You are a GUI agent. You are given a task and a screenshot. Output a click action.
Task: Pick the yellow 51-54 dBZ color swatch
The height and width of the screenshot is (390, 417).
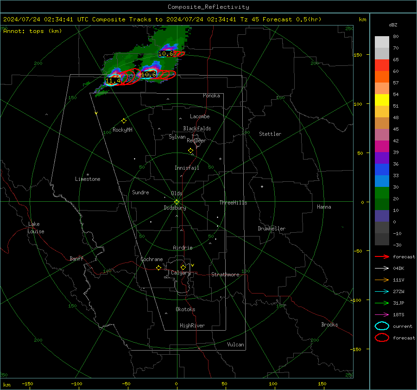[x=382, y=100]
